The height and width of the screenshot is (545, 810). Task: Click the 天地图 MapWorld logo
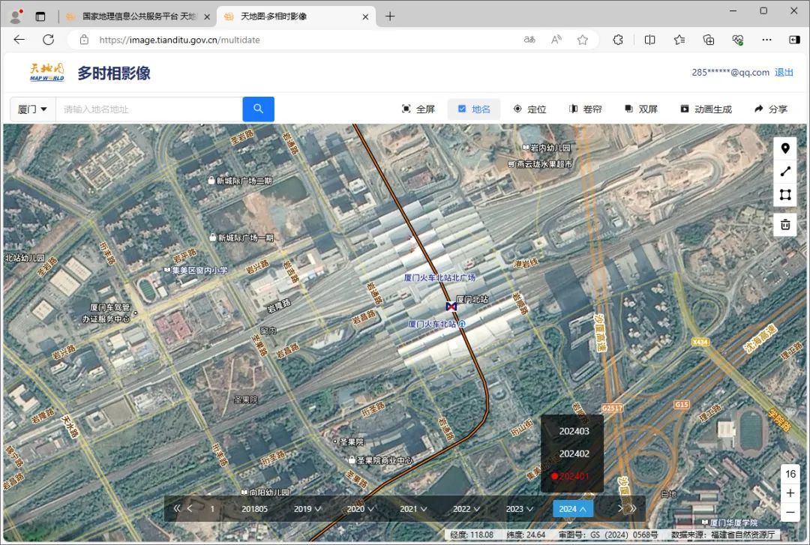click(47, 72)
